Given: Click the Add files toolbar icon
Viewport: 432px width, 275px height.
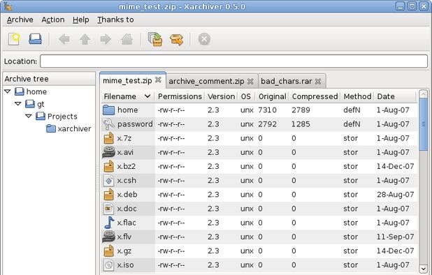Looking at the screenshot, I should coord(155,39).
